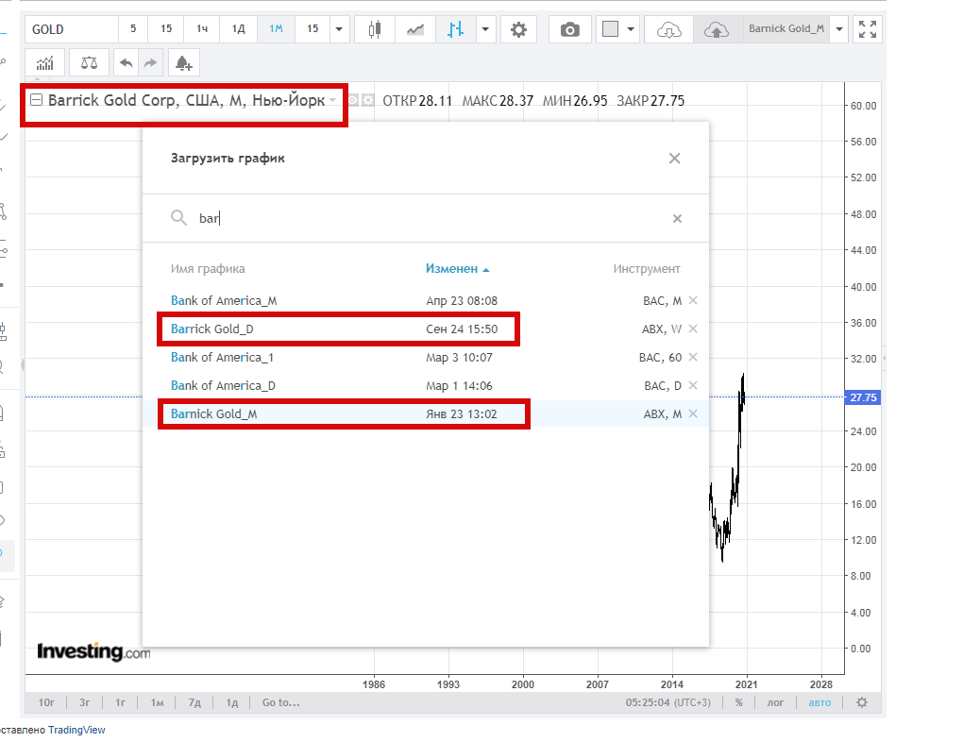Screen dimensions: 963x742
Task: Select the 5 minute interval
Action: coord(133,29)
